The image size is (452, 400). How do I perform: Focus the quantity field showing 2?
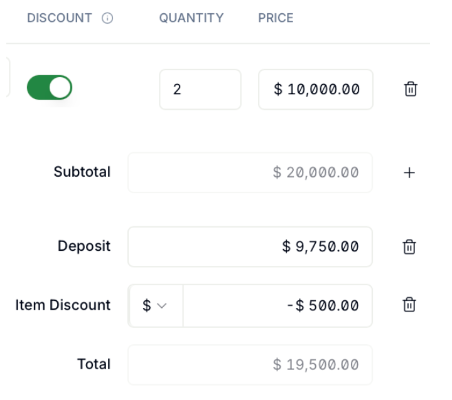(x=200, y=89)
